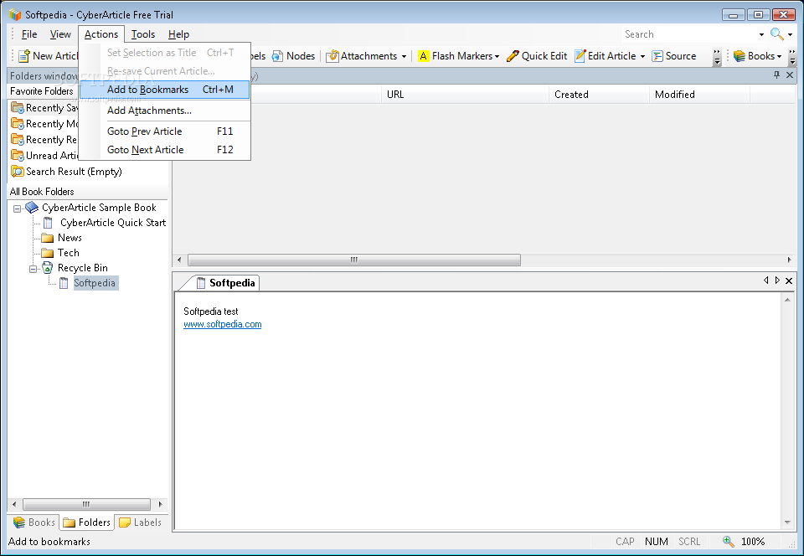Screen dimensions: 804x556
Task: Choose Add to Bookmarks menu item
Action: click(165, 89)
